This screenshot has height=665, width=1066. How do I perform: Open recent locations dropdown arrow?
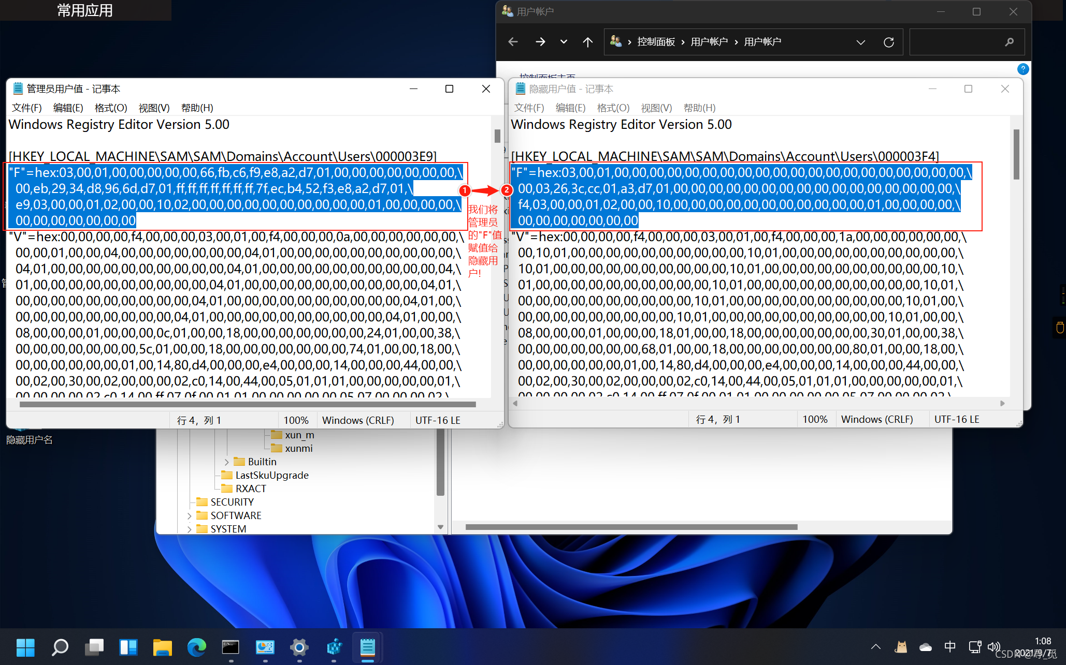564,42
